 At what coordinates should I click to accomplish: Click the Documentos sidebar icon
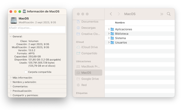[78, 21]
